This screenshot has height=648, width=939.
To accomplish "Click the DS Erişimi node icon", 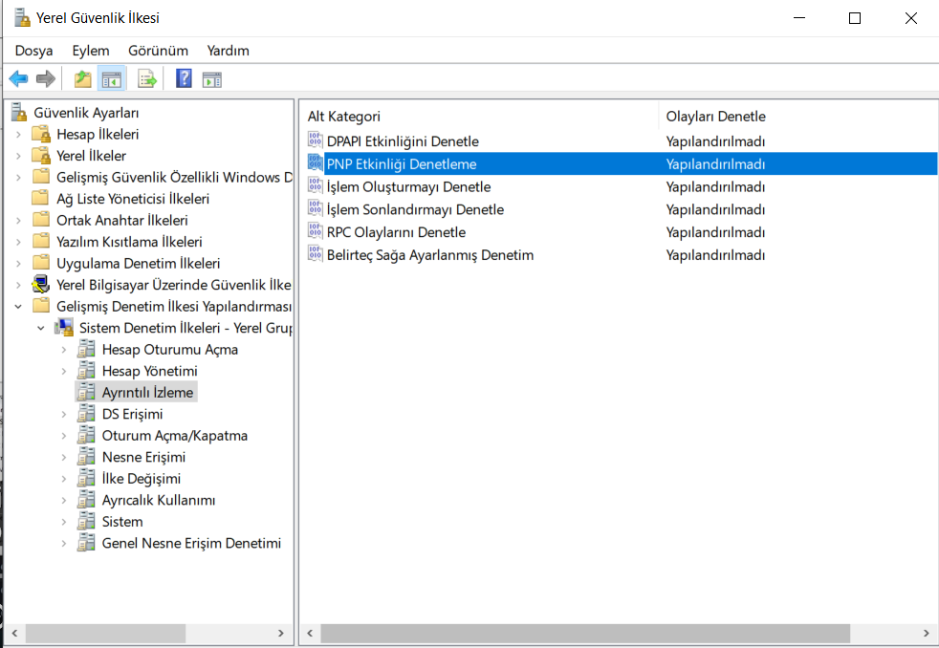I will (86, 414).
